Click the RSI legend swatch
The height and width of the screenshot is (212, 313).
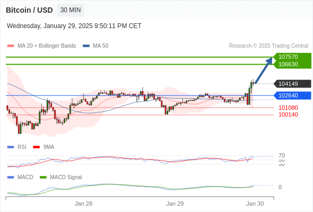(11, 147)
